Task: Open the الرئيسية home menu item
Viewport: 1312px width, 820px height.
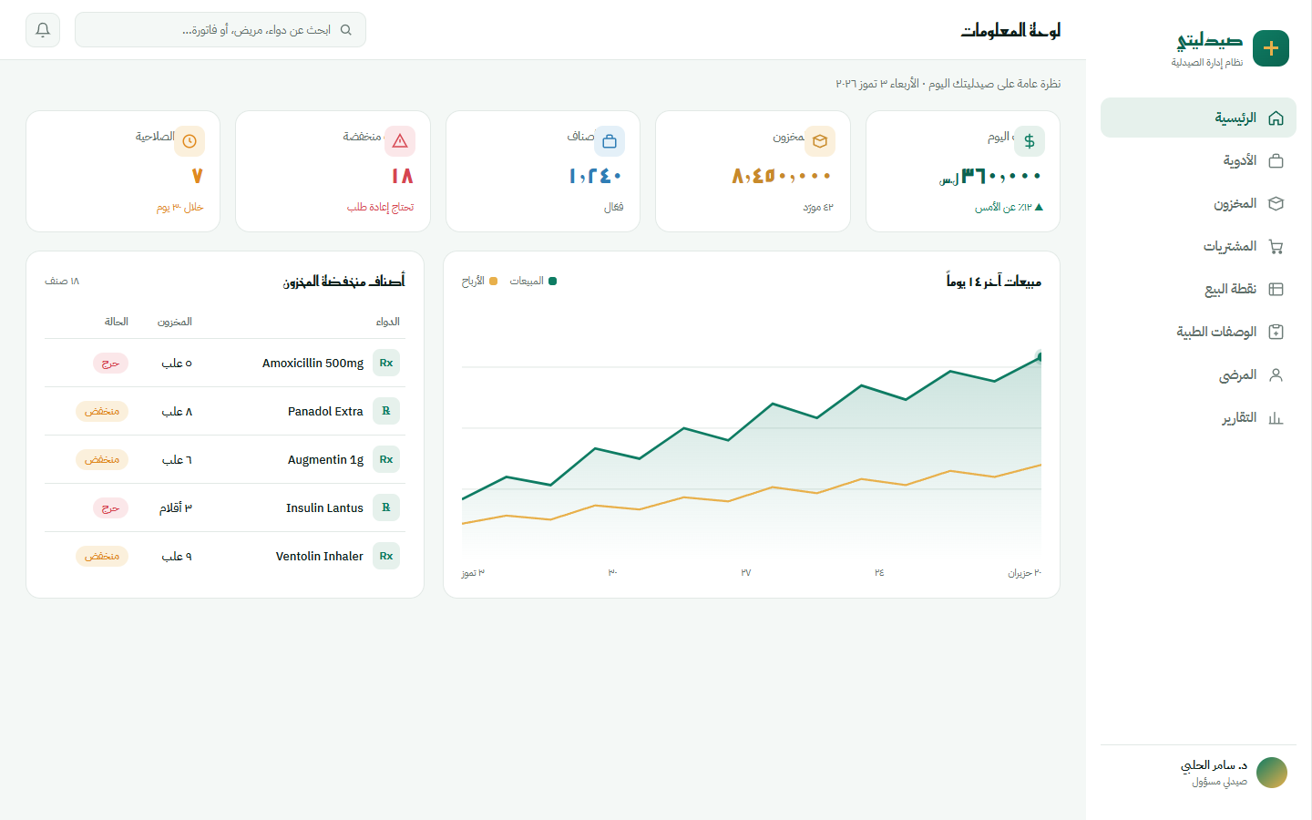Action: [x=1198, y=118]
